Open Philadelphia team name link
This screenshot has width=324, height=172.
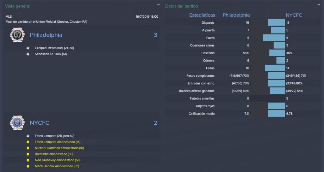(46, 35)
